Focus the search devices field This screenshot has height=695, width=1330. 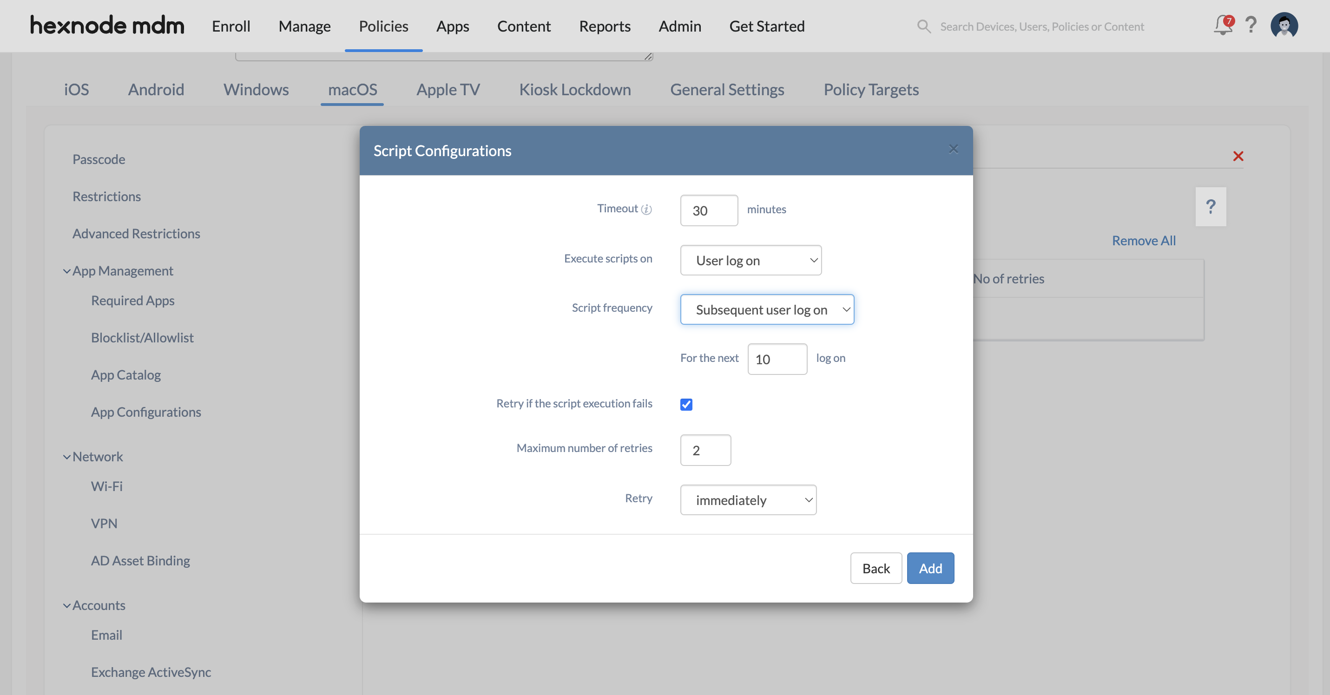[1042, 26]
